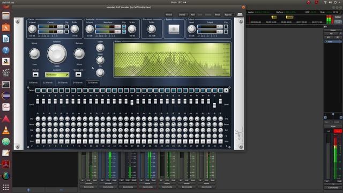Viewport: 343px width, 193px height.
Task: Click the Attack knob
Action: tap(34, 54)
